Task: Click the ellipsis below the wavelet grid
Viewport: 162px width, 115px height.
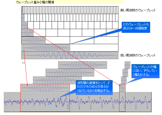Action: click(x=23, y=63)
